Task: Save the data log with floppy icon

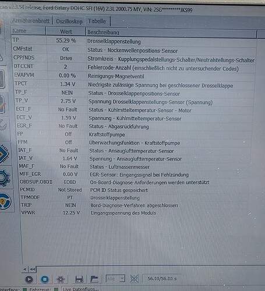Action: (79, 279)
